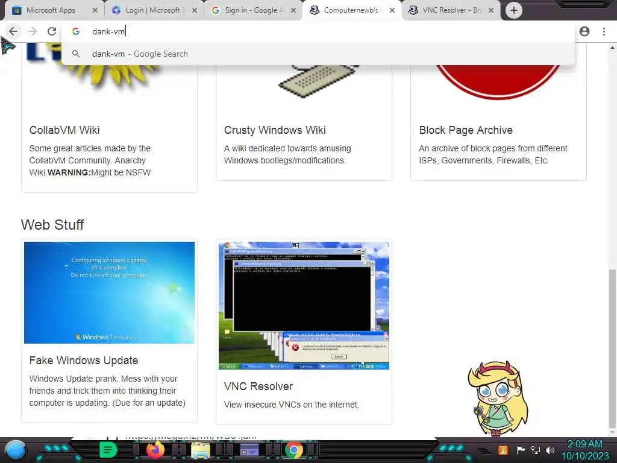Select the Computernewb's tab
617x463 pixels.
pos(351,10)
